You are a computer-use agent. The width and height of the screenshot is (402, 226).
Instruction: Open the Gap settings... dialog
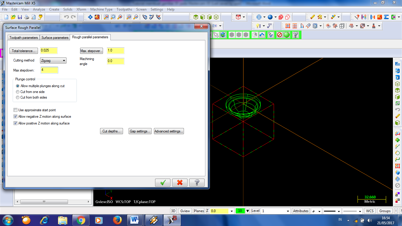tap(140, 131)
